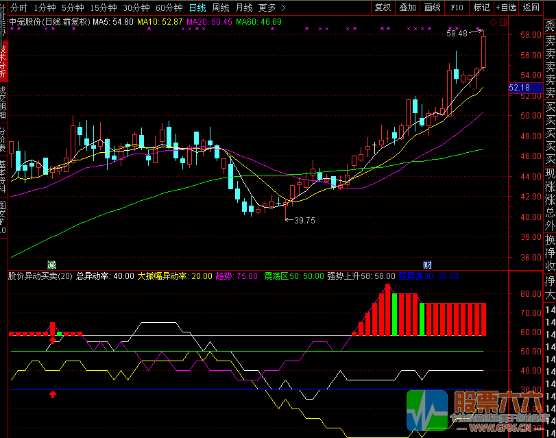Open the 委 tab in the right panel
The image size is (556, 438).
(550, 26)
